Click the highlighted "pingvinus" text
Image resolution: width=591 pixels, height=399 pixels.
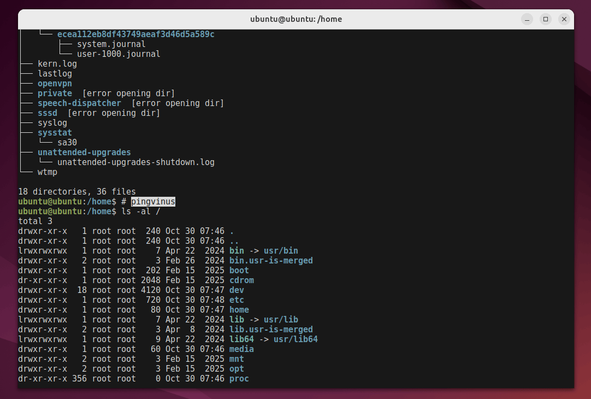tap(153, 202)
